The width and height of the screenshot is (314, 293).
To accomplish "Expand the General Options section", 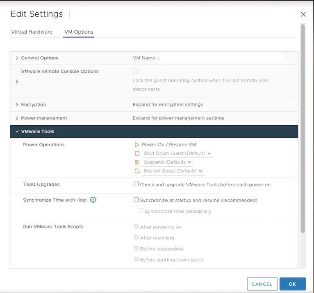I will pos(17,58).
